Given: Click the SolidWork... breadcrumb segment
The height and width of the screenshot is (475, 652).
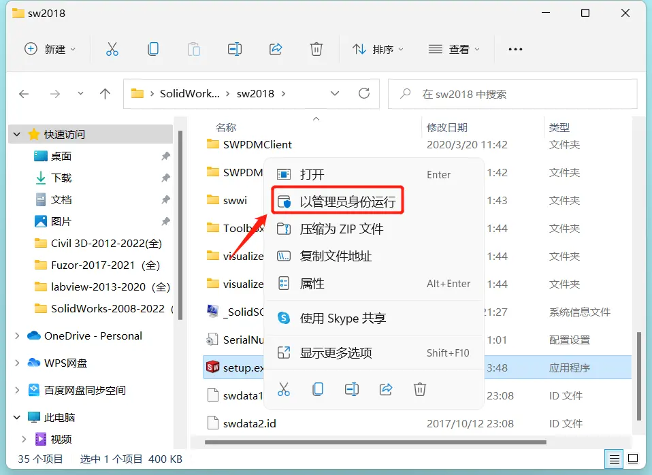Looking at the screenshot, I should tap(190, 94).
